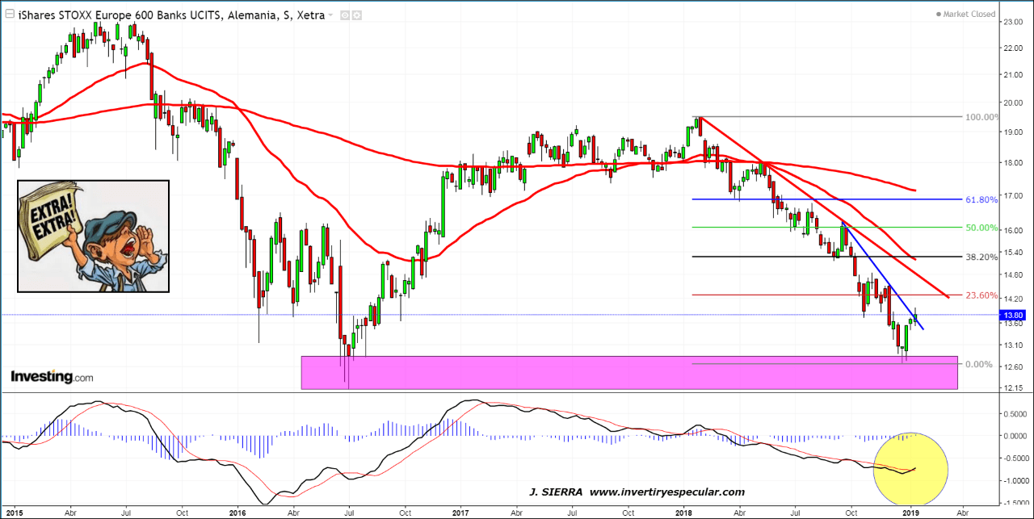1034x519 pixels.
Task: Click the 0.00% Fibonacci level label
Action: pos(978,364)
